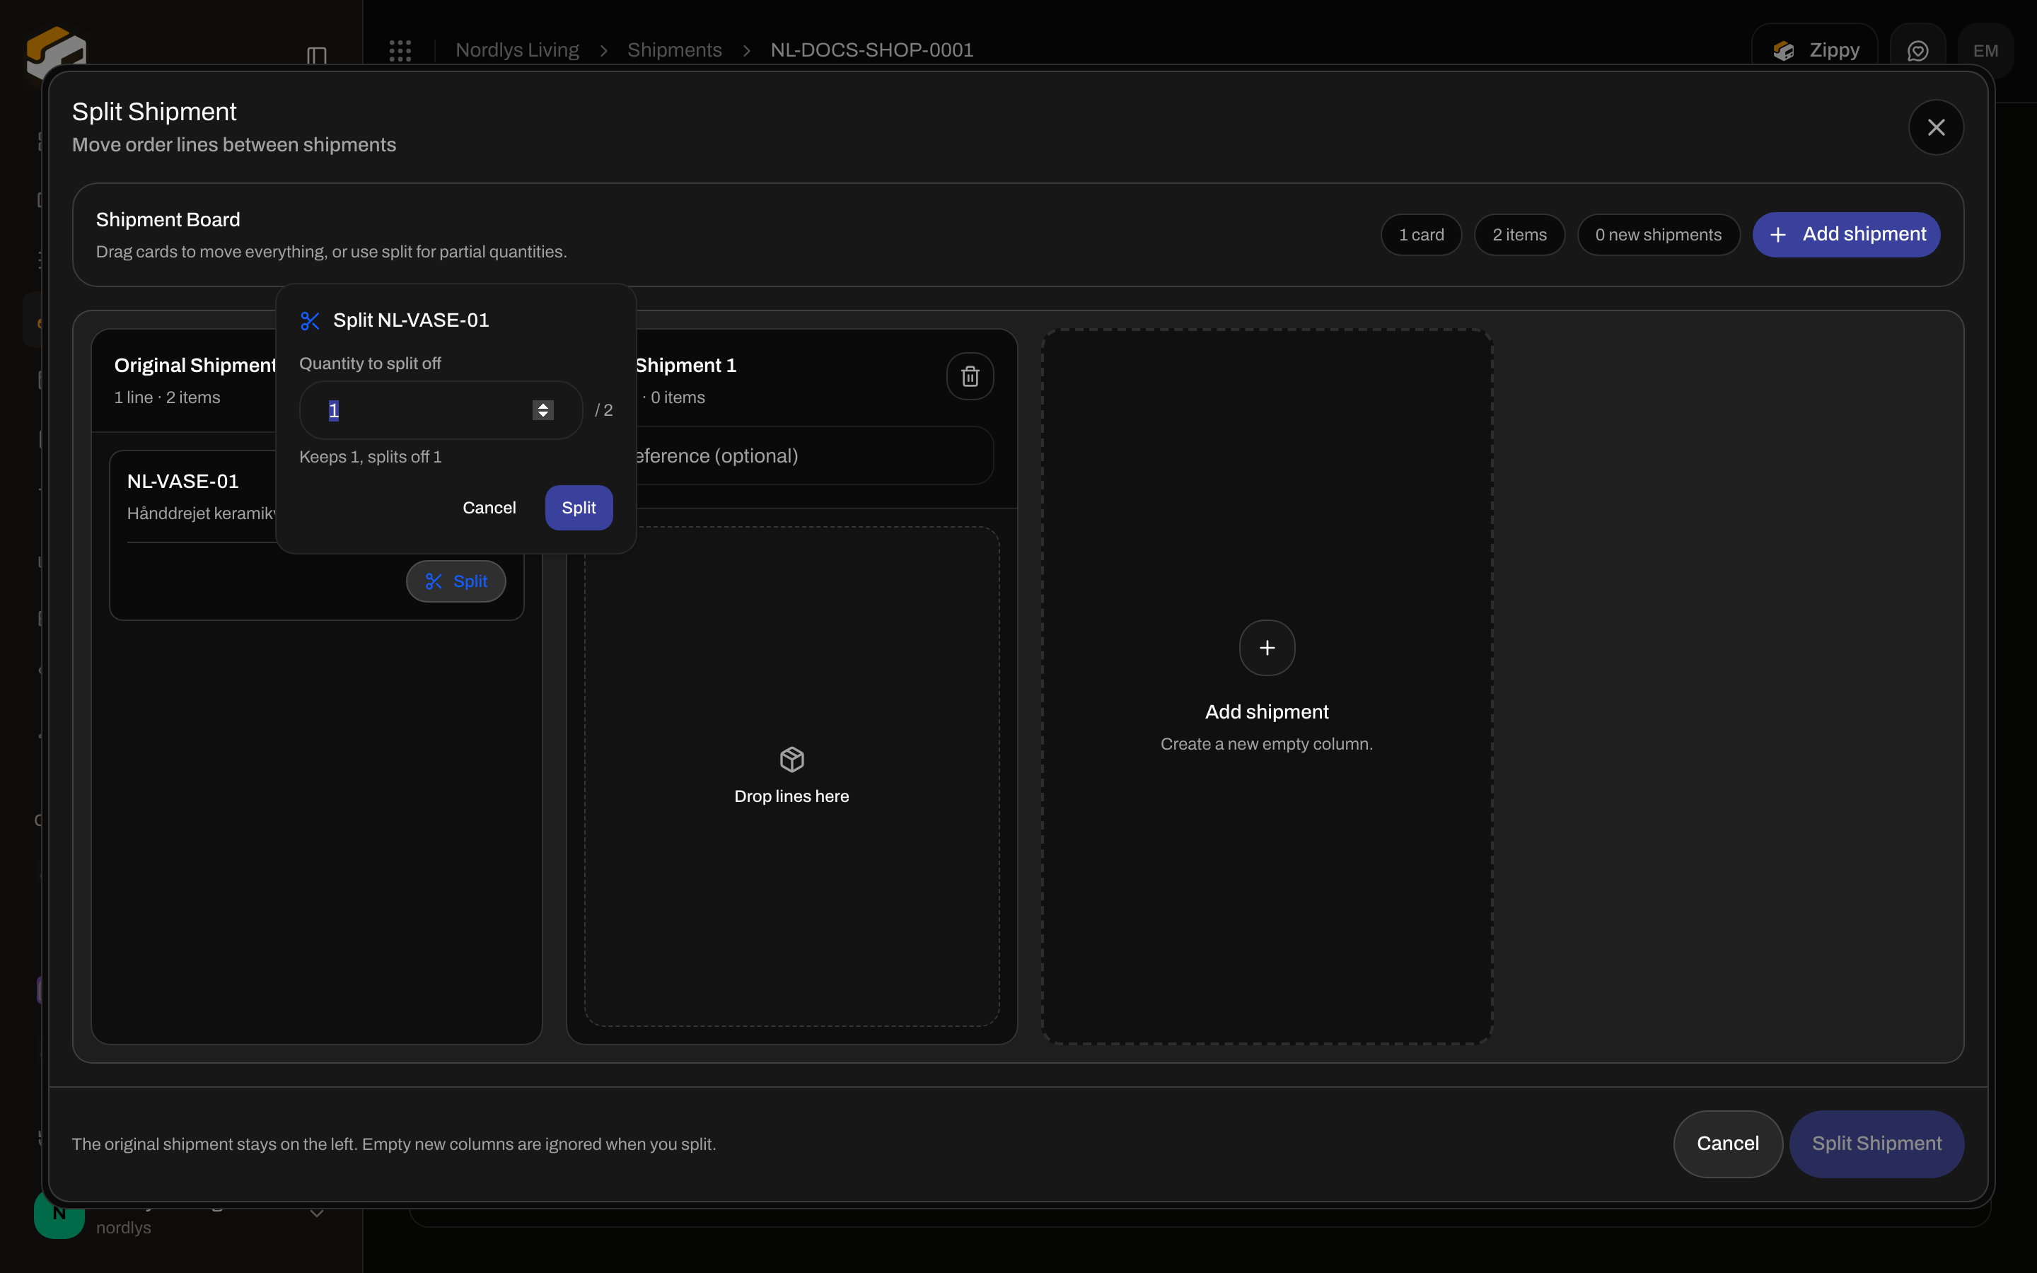Click the 1 card badge

[x=1421, y=235]
